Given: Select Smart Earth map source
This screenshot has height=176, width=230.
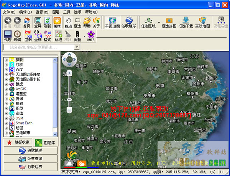Looking at the screenshot, I should coord(24,123).
